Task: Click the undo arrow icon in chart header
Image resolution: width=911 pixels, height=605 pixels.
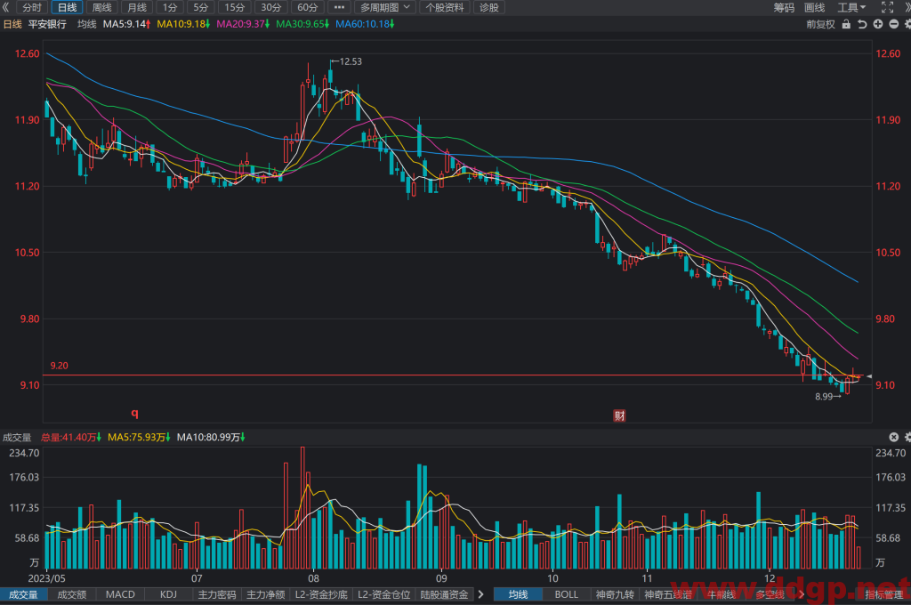Action: pos(862,24)
